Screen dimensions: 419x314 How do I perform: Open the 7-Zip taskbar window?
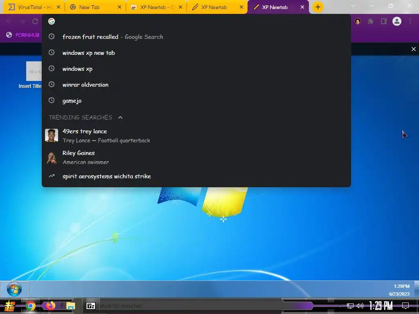point(91,306)
